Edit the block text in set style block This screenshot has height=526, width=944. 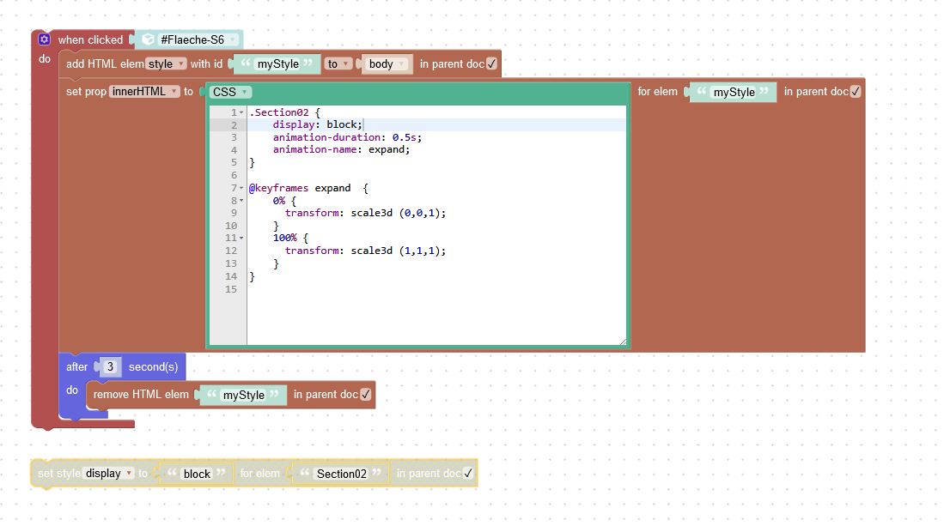click(197, 474)
